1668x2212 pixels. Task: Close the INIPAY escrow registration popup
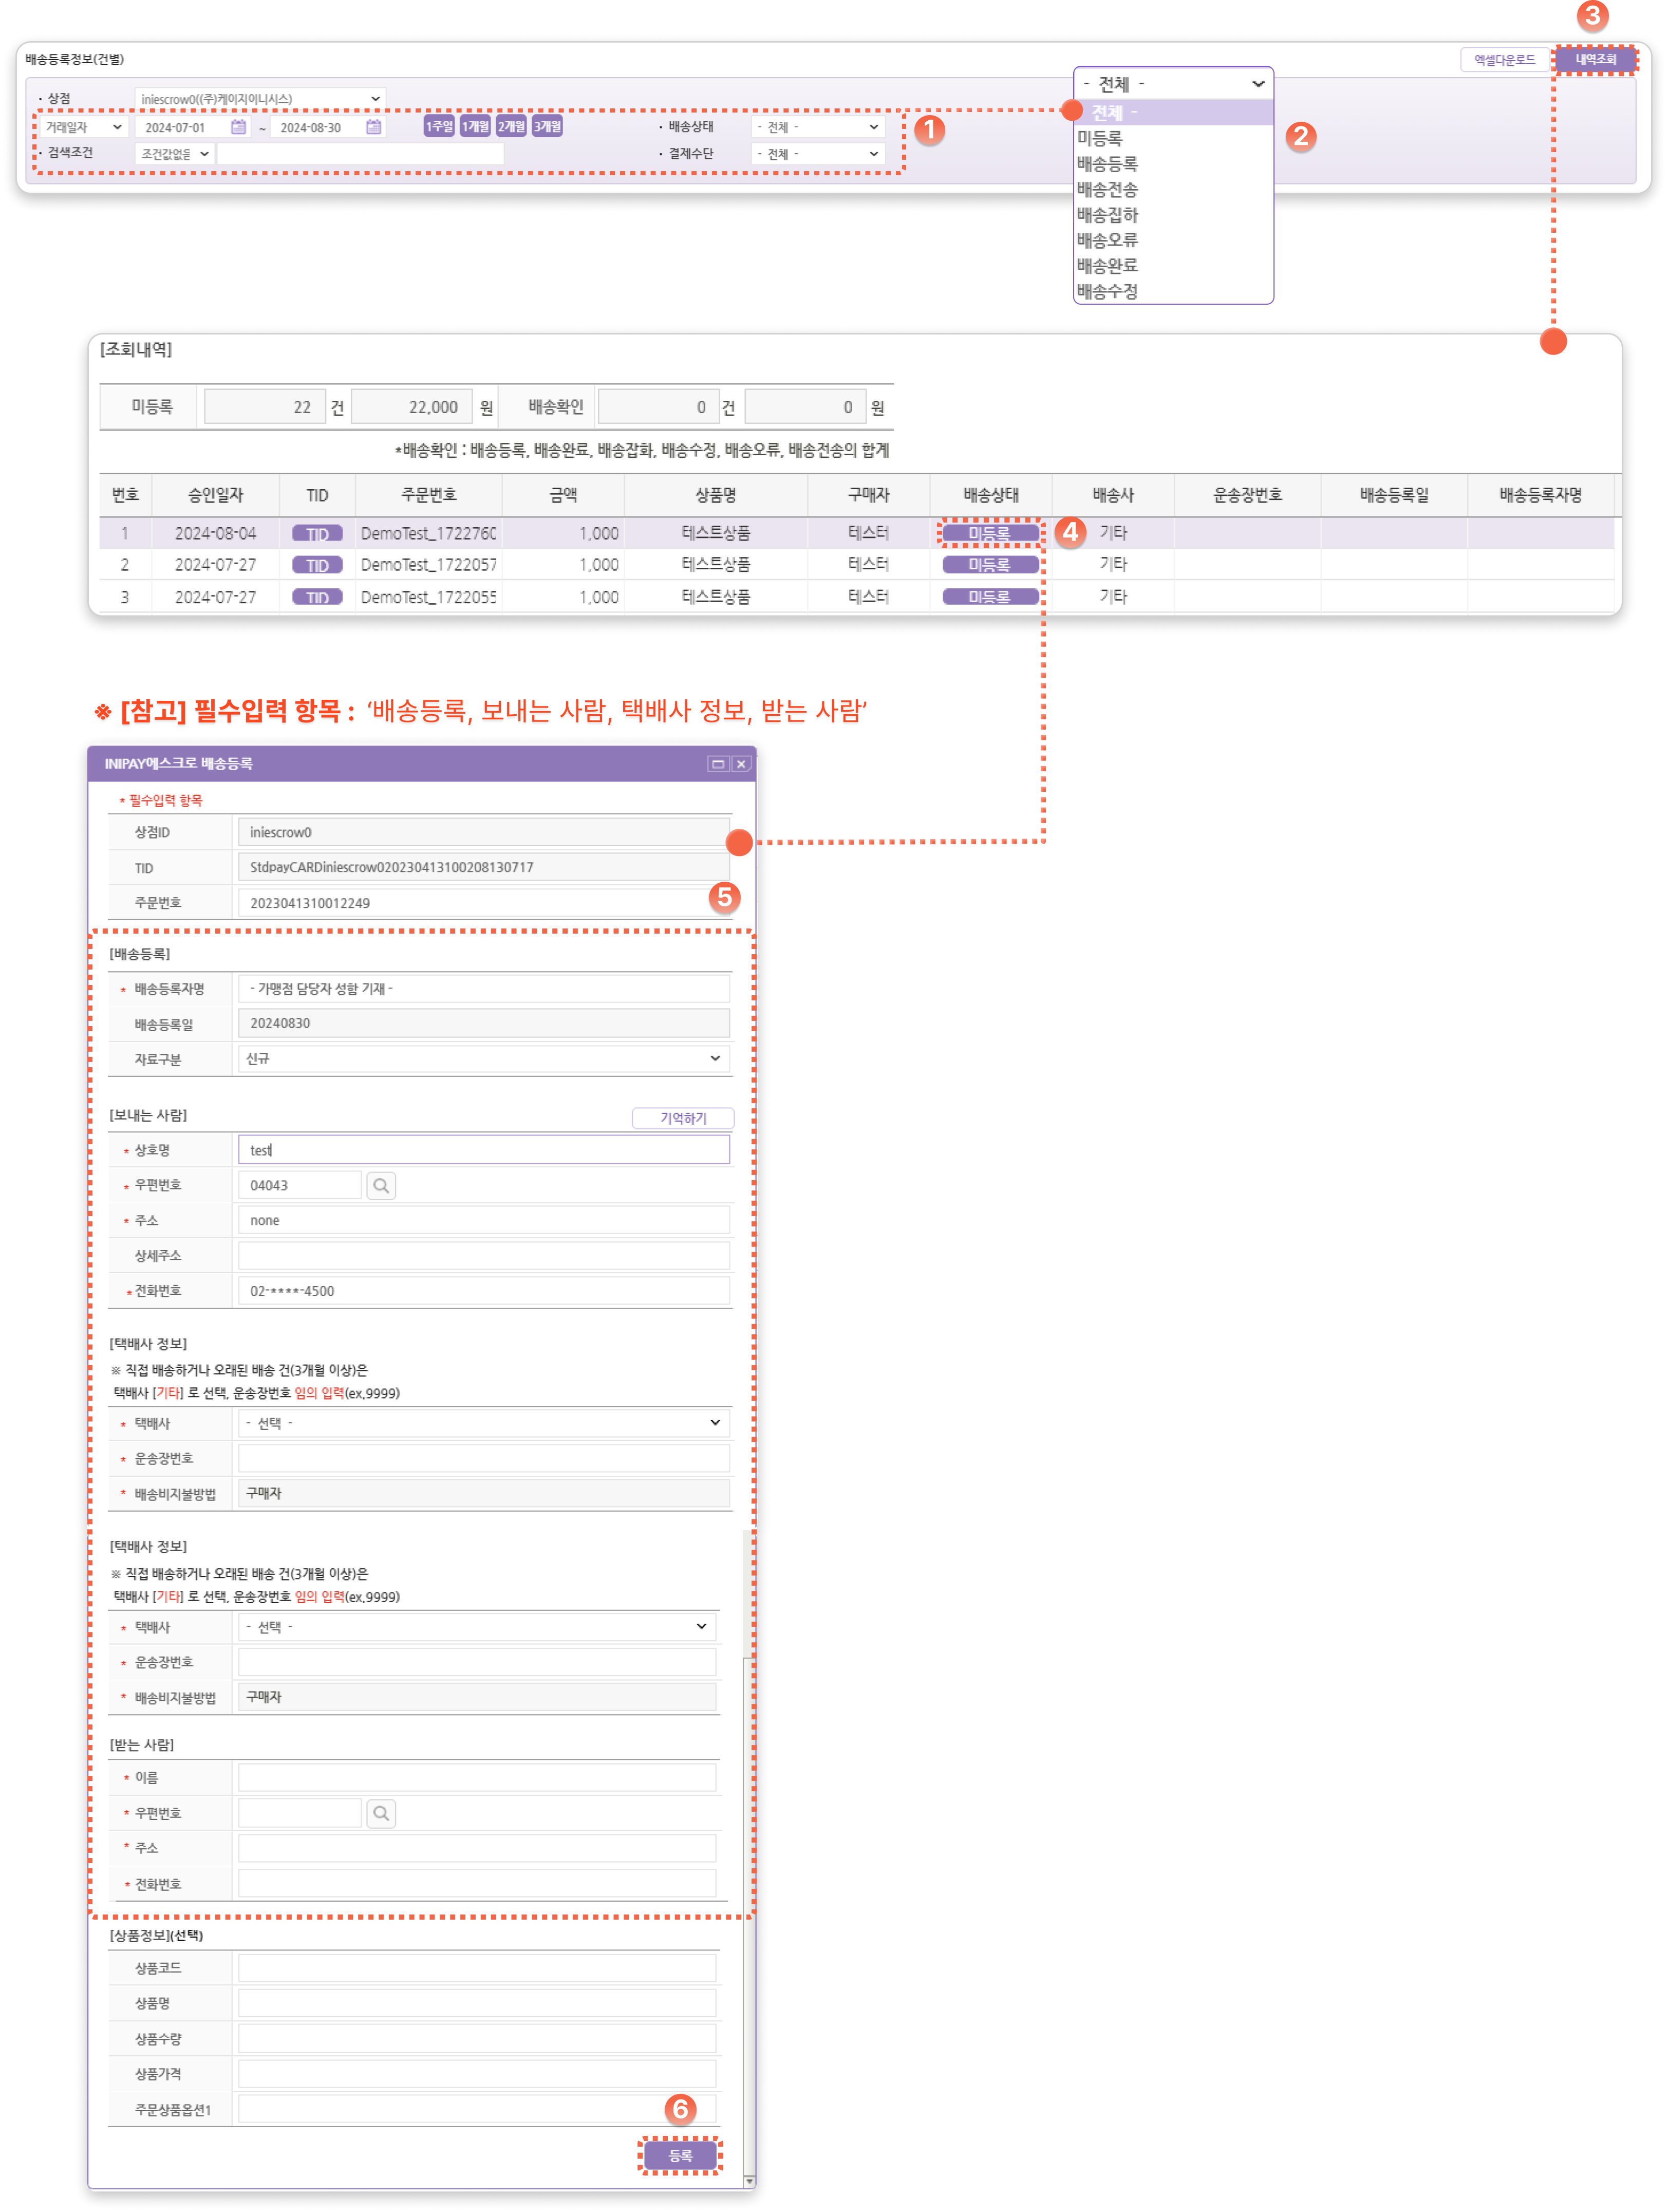pyautogui.click(x=741, y=763)
